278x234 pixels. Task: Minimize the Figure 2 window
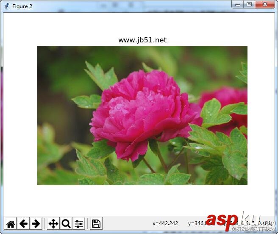[x=238, y=5]
